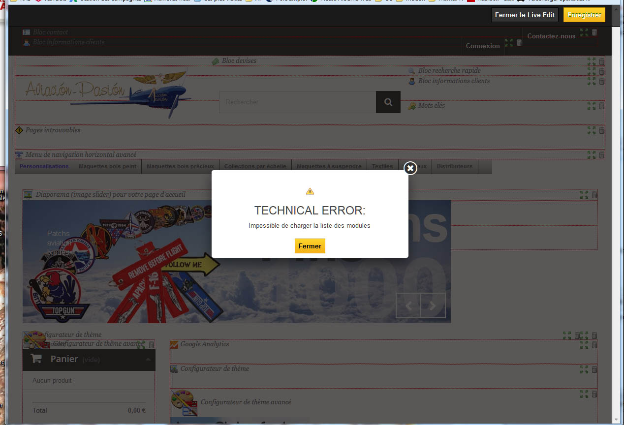Click move arrows for Mots clés block
The height and width of the screenshot is (425, 624).
tap(592, 106)
